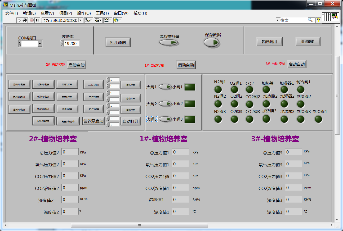343x231 pixels.
Task: Open the 工具(T) menu
Action: (102, 13)
